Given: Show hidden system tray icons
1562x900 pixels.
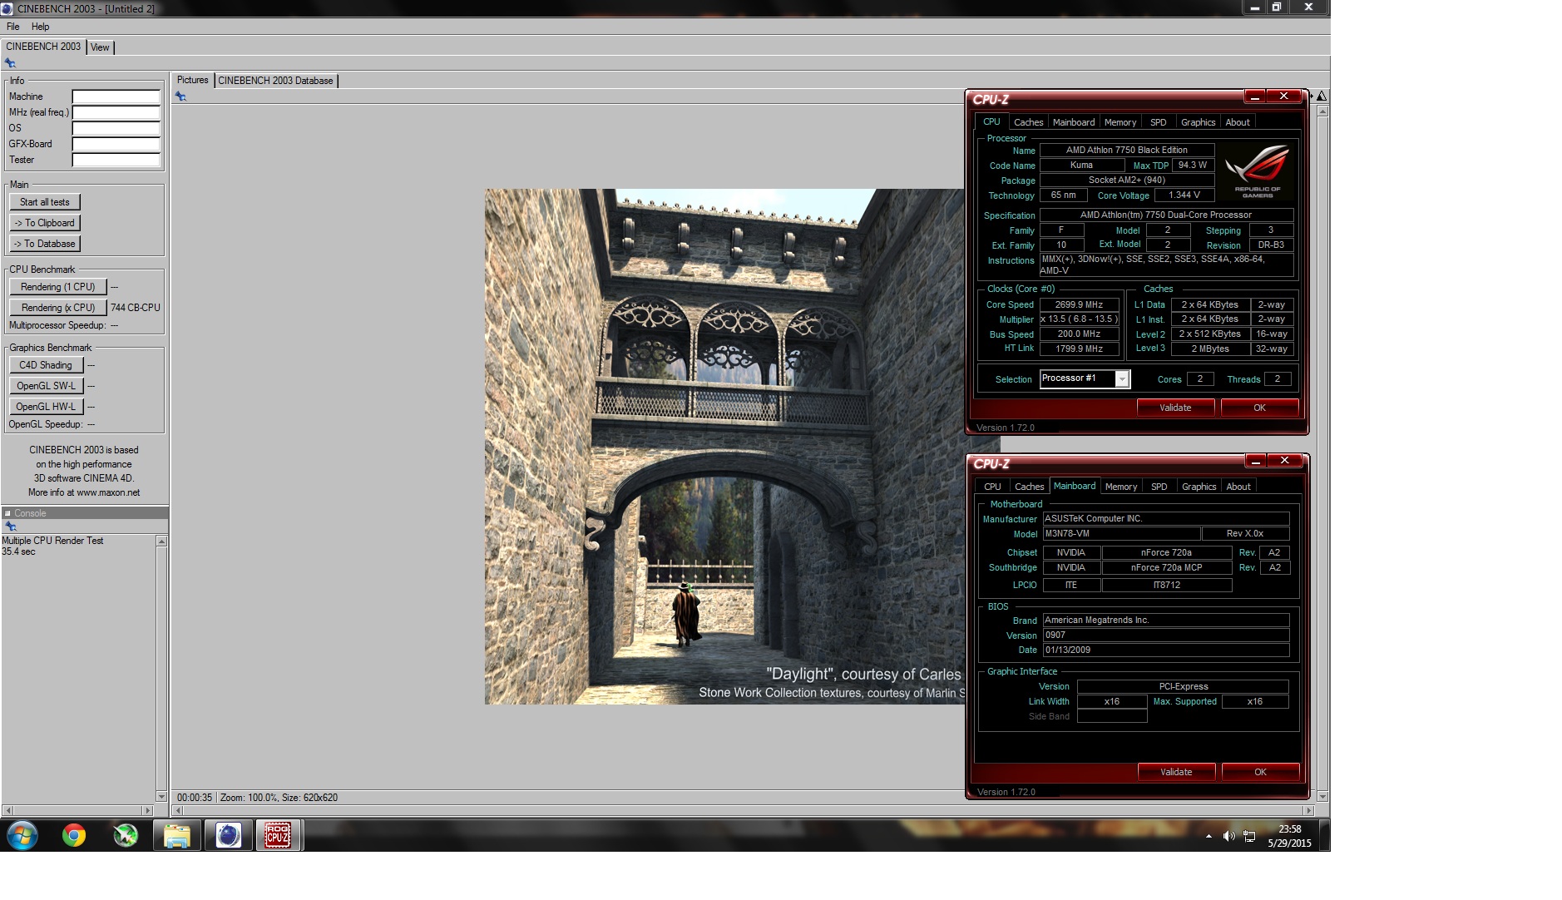Looking at the screenshot, I should point(1209,836).
